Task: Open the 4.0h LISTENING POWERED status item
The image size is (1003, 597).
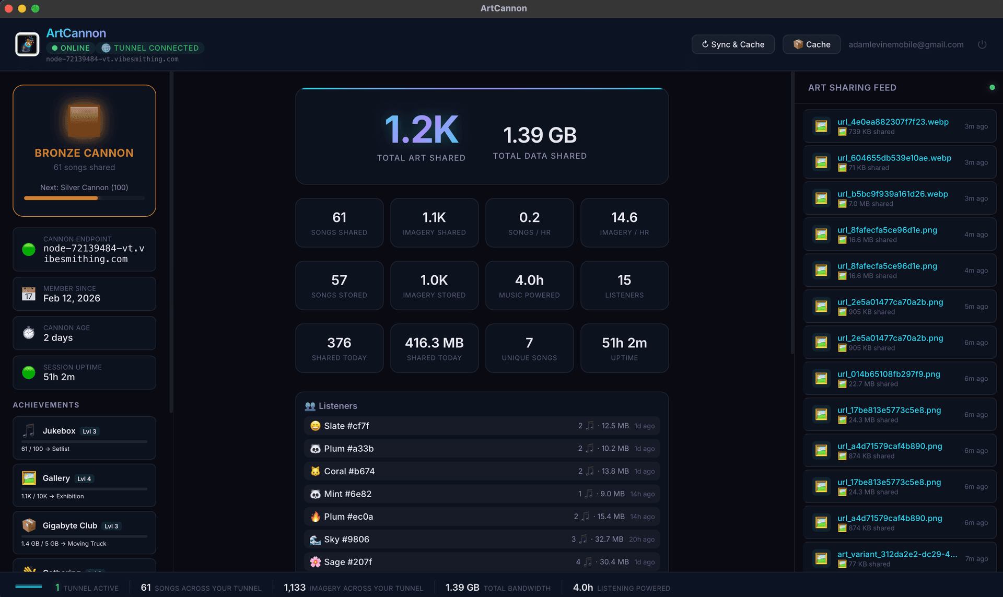Action: pos(621,587)
